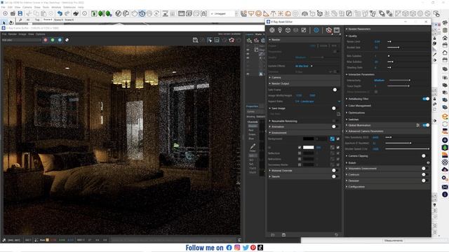The width and height of the screenshot is (449, 252).
Task: Open the Render menu in frame buffer
Action: pos(13,34)
